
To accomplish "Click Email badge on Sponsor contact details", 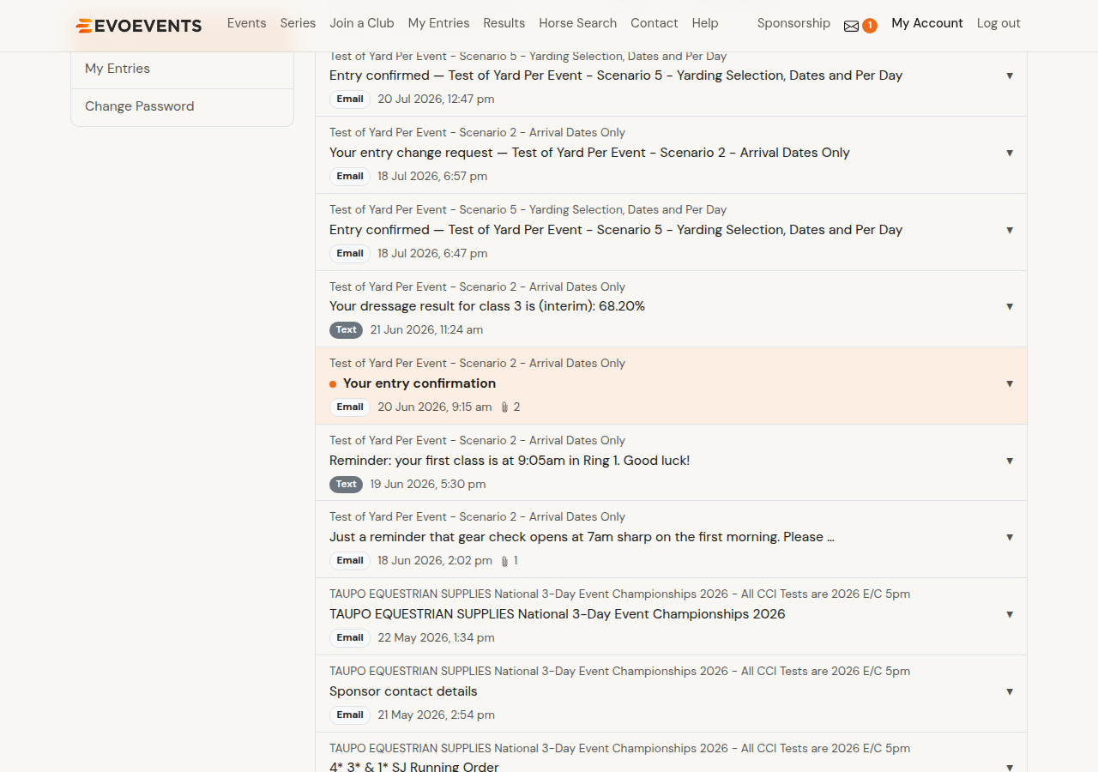I will pyautogui.click(x=350, y=715).
